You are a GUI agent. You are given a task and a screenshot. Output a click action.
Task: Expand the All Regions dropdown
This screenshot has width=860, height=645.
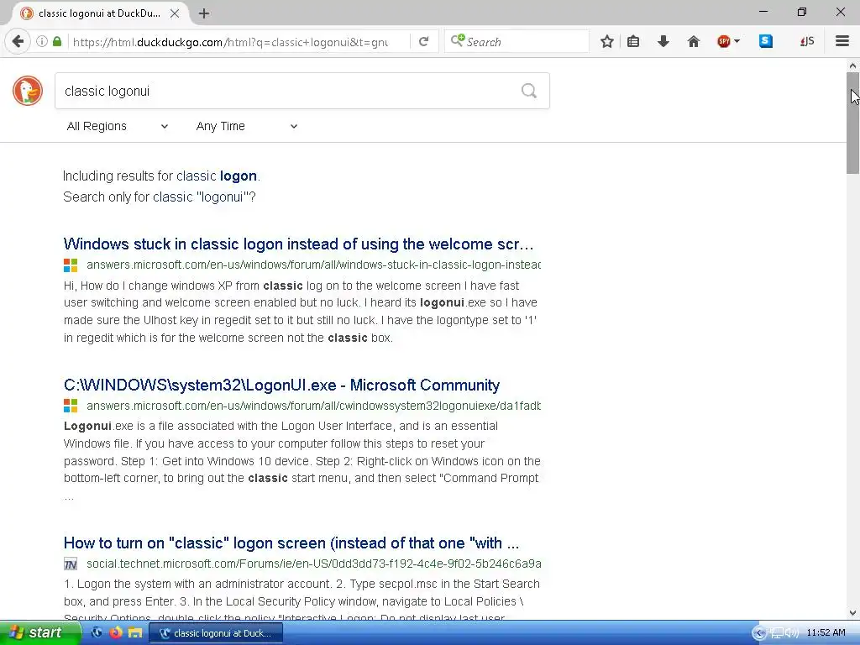(x=117, y=126)
